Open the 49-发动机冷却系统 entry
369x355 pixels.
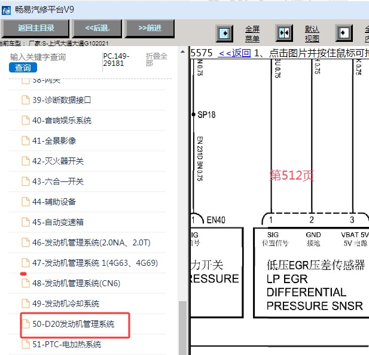(x=66, y=304)
